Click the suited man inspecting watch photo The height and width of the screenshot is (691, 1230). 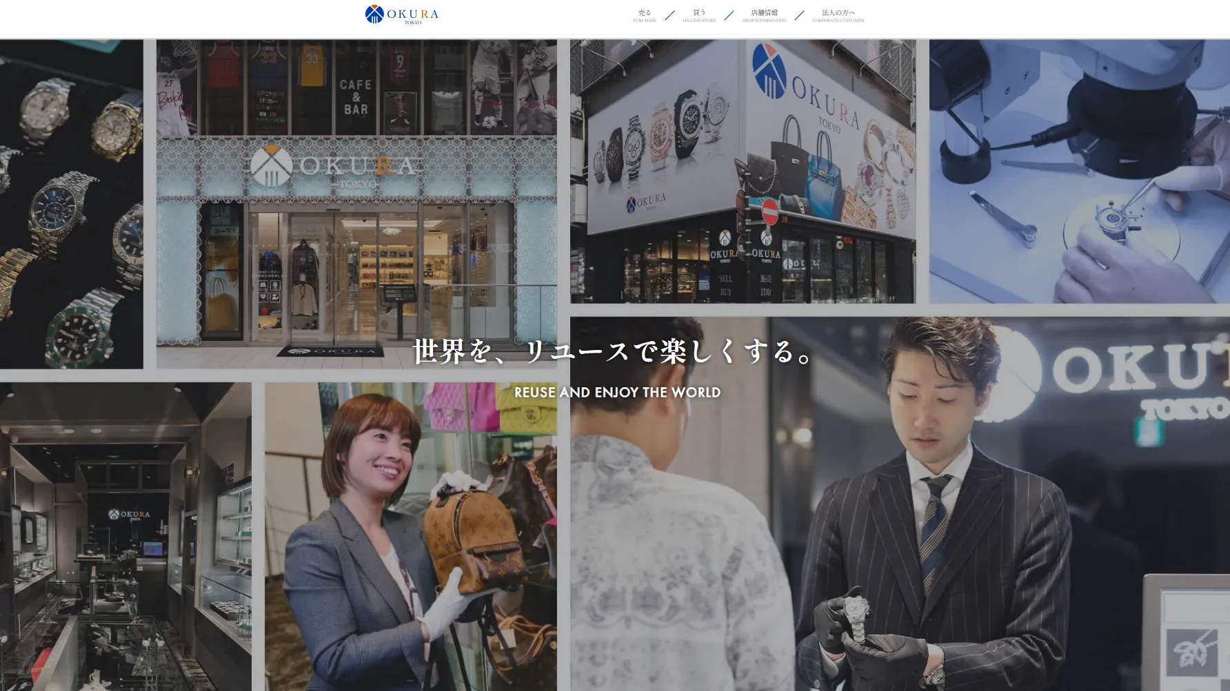click(900, 504)
